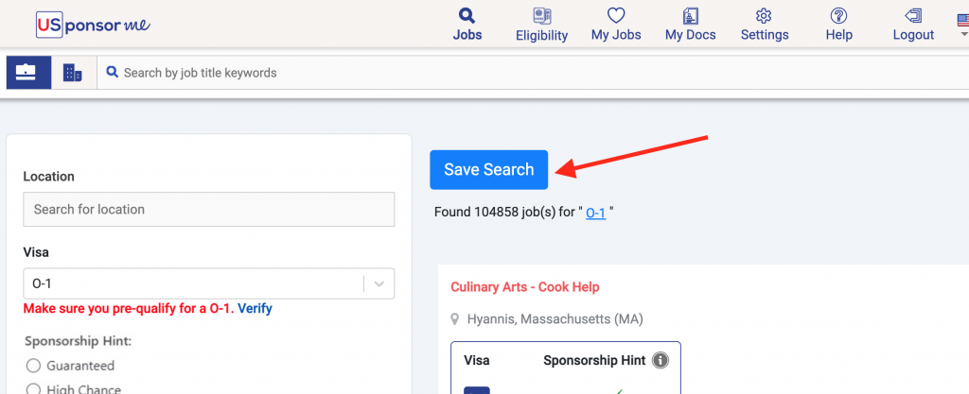Image resolution: width=969 pixels, height=394 pixels.
Task: Open Settings gear icon
Action: pyautogui.click(x=765, y=15)
